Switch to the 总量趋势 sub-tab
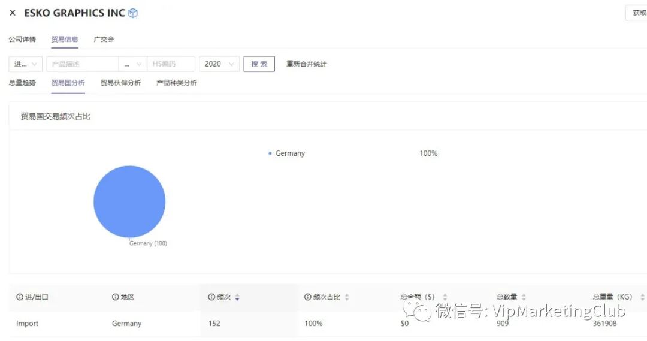This screenshot has height=341, width=647. (x=22, y=83)
